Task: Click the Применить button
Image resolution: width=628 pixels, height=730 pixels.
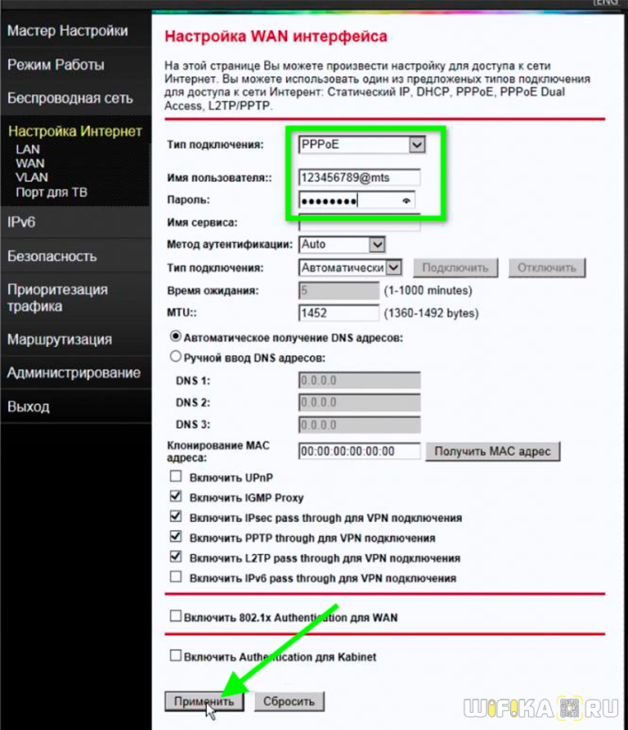Action: 204,701
